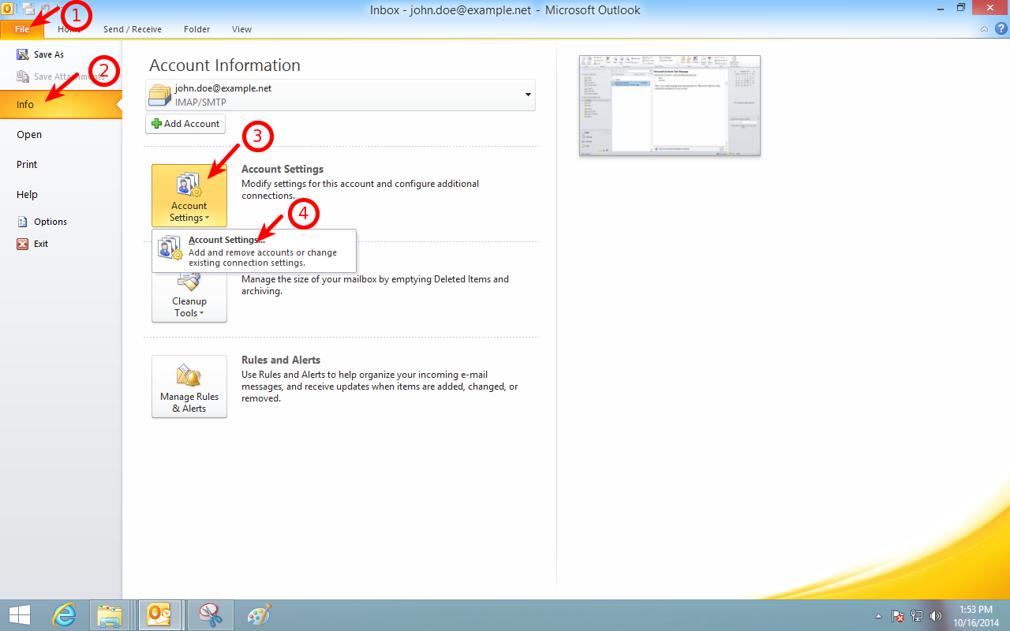Choose Account Settings... from the dropdown menu
This screenshot has height=631, width=1010.
254,251
